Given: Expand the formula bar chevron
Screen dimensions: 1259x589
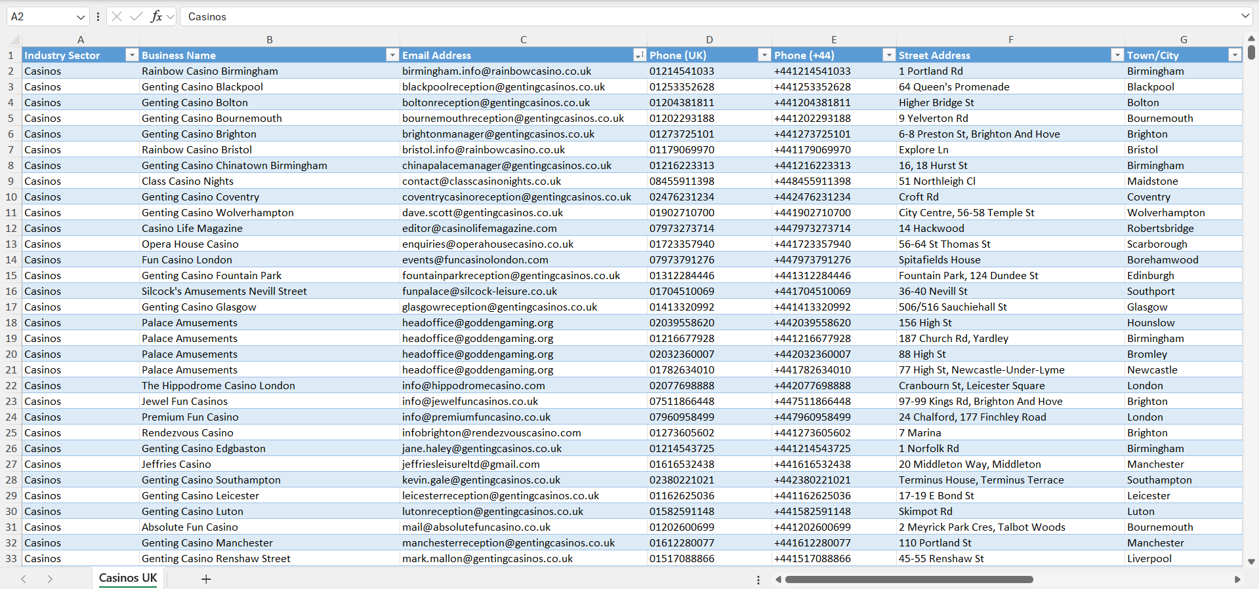Looking at the screenshot, I should click(x=1245, y=16).
